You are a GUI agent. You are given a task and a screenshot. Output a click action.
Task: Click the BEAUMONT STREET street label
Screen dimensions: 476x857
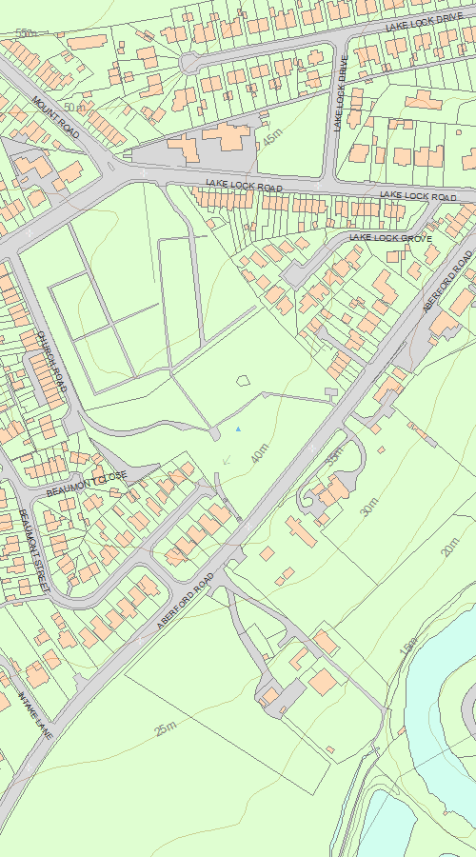pos(34,551)
